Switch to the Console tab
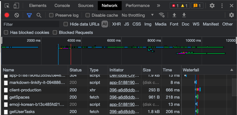The width and height of the screenshot is (237, 115). coord(62,6)
